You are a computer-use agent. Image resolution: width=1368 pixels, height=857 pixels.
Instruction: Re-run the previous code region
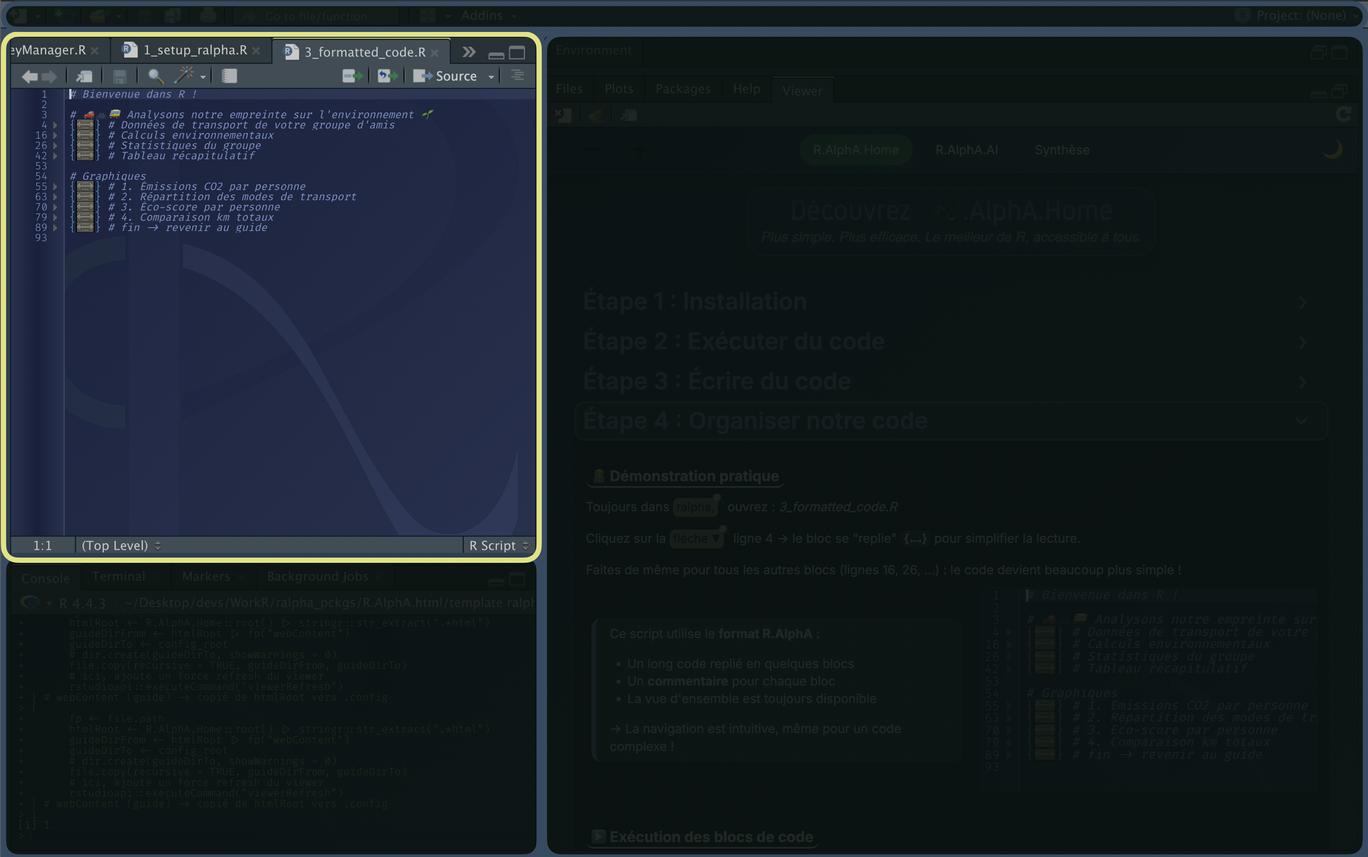388,75
